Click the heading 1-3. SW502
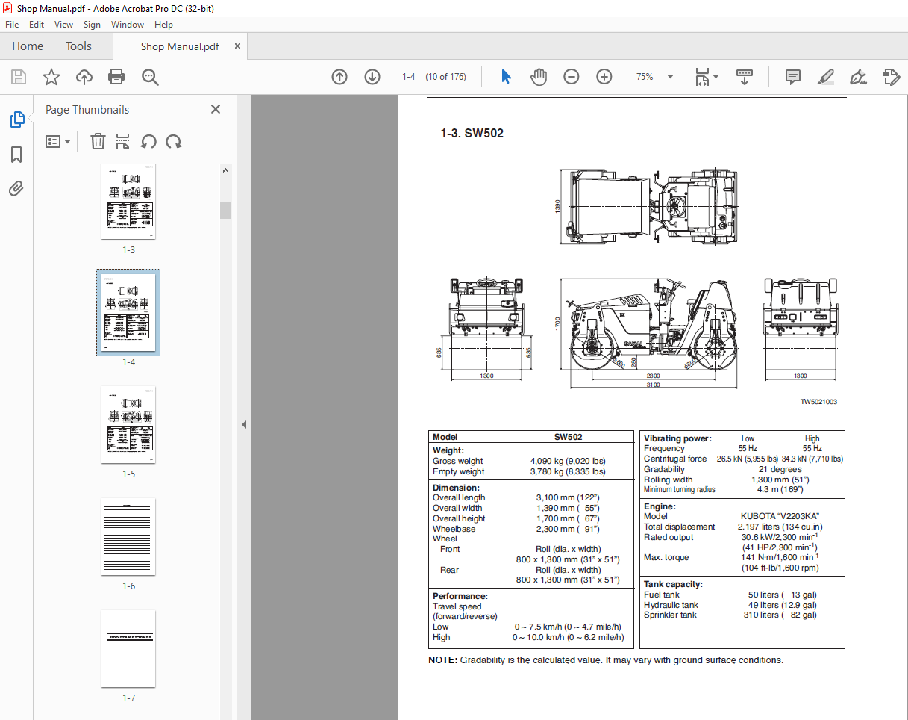The image size is (908, 720). [472, 134]
